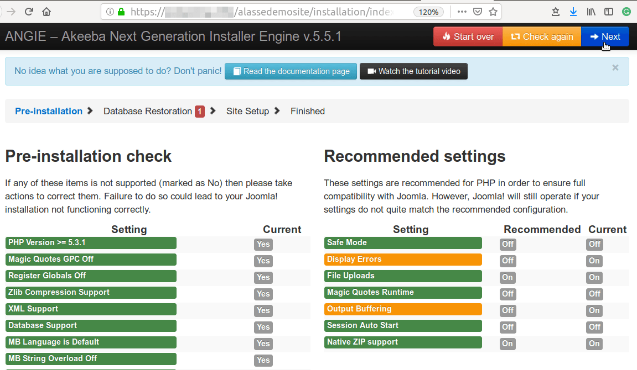Click the Yes badge for MB Language is Default
This screenshot has height=370, width=637.
(x=263, y=344)
